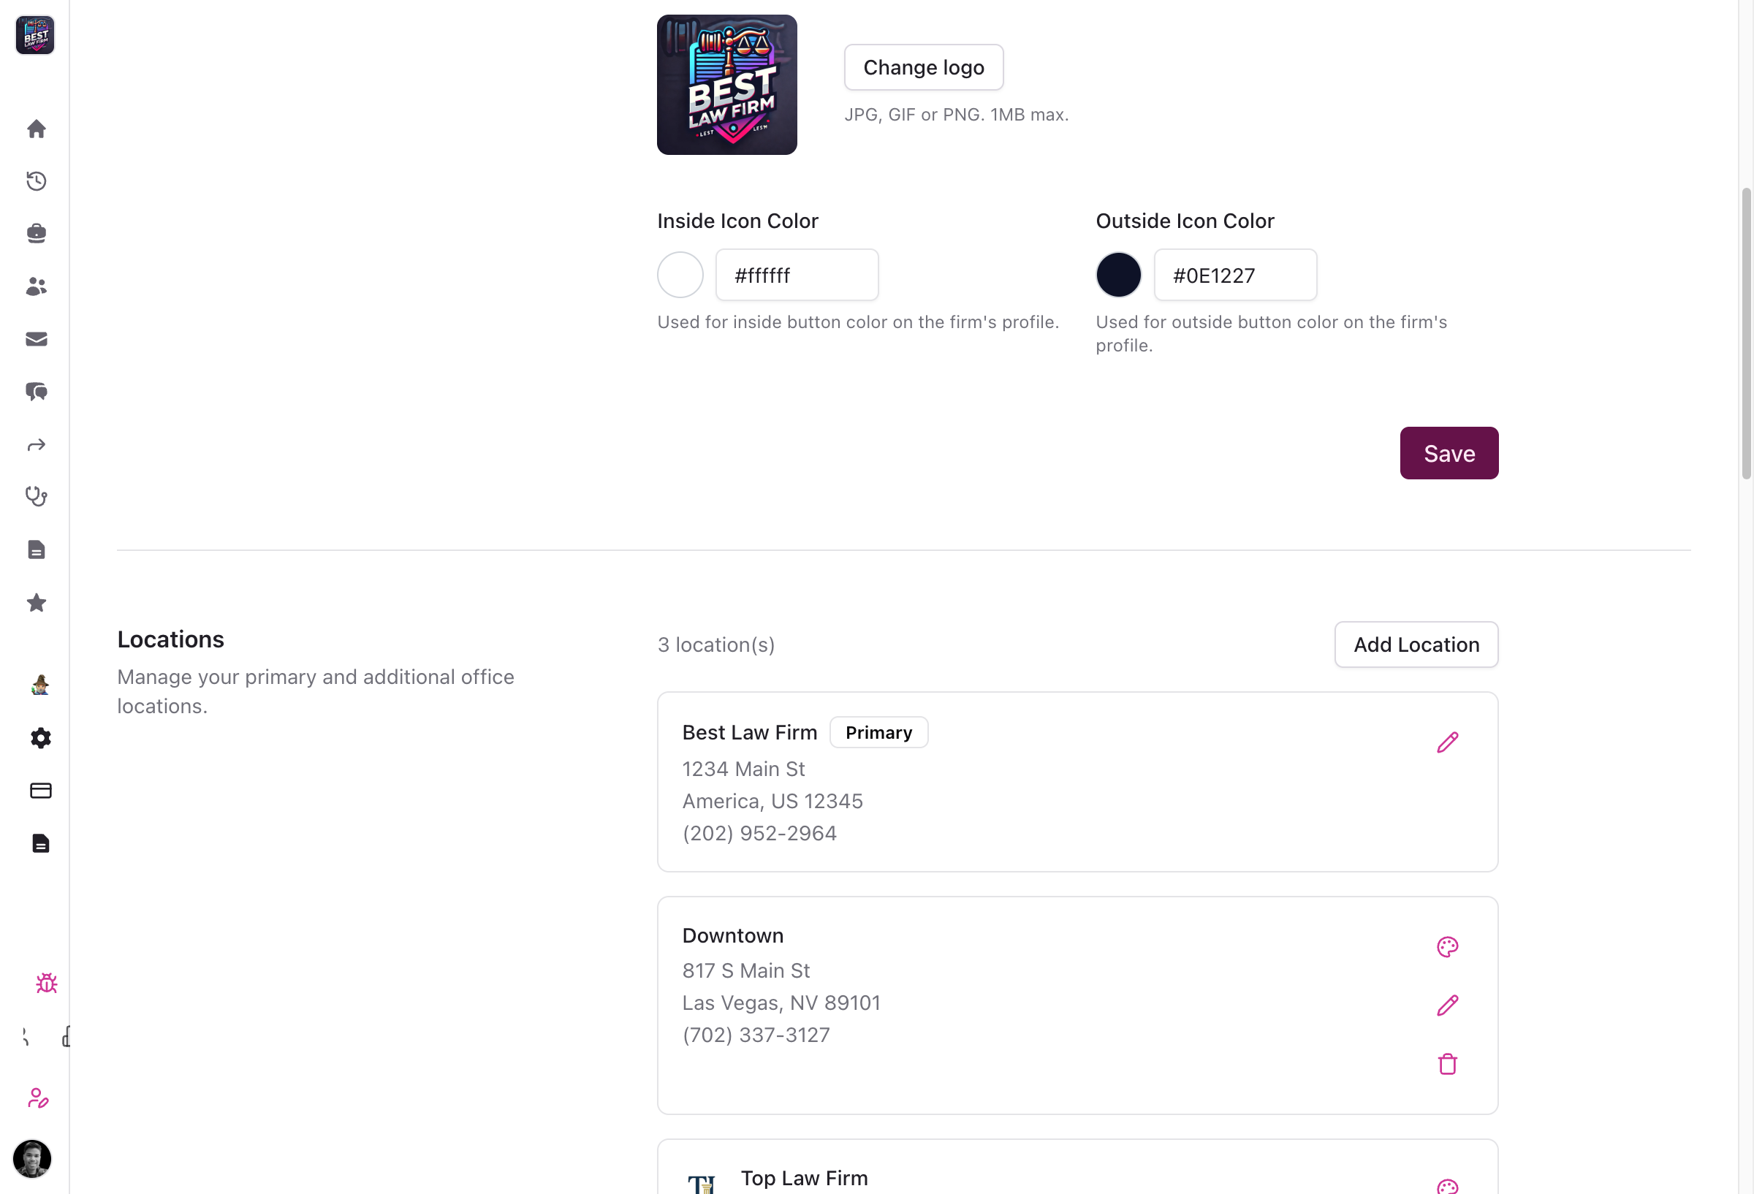Open the Home sidebar icon
Image resolution: width=1754 pixels, height=1194 pixels.
pos(37,129)
